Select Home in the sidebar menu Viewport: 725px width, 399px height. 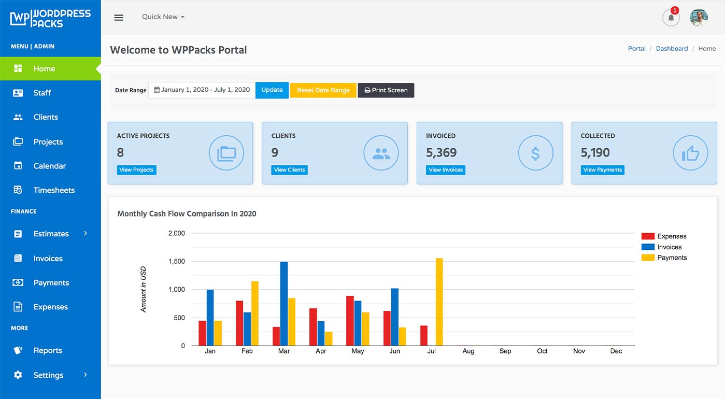pyautogui.click(x=45, y=68)
